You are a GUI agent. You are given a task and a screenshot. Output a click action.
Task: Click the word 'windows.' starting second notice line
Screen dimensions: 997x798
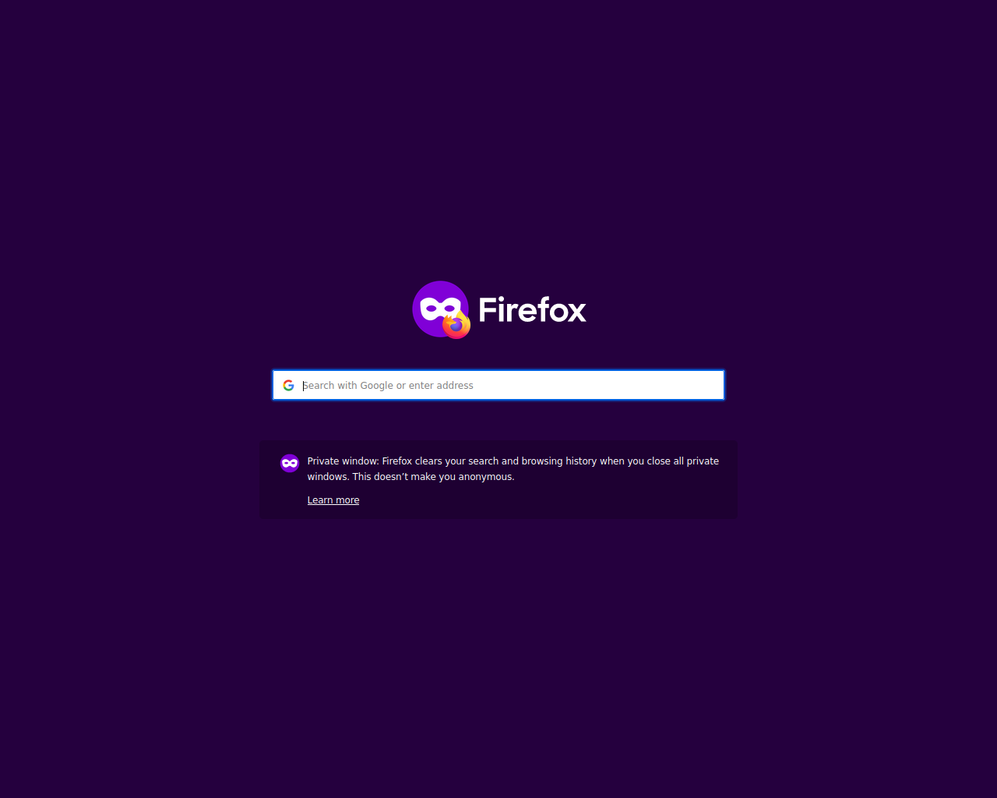[329, 477]
